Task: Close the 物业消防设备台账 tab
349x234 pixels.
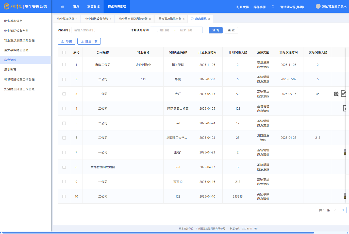Action: tap(110, 19)
